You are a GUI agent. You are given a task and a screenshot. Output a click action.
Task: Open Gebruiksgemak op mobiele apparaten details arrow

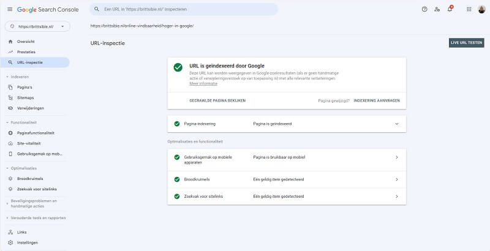(396, 157)
